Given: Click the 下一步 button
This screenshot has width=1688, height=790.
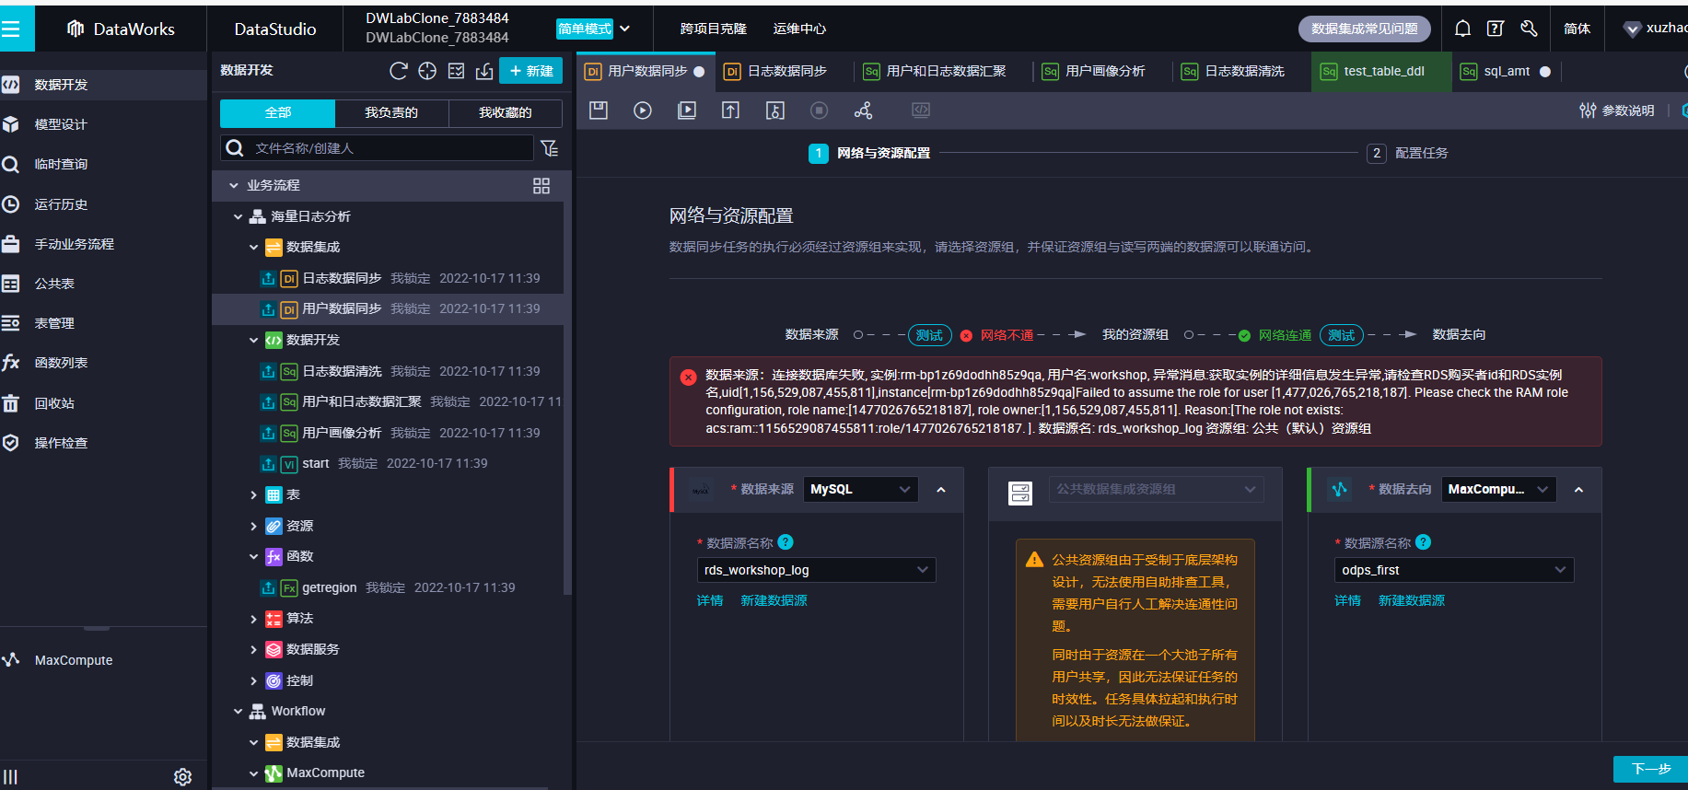Looking at the screenshot, I should click(1650, 769).
